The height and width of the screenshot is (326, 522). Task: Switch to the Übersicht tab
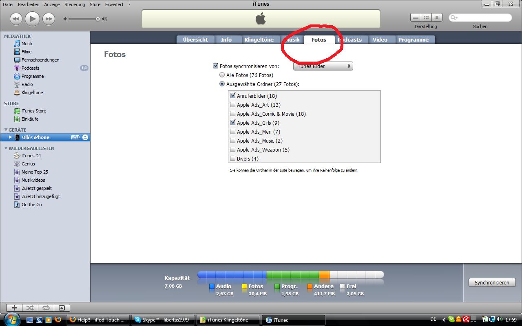pos(195,40)
